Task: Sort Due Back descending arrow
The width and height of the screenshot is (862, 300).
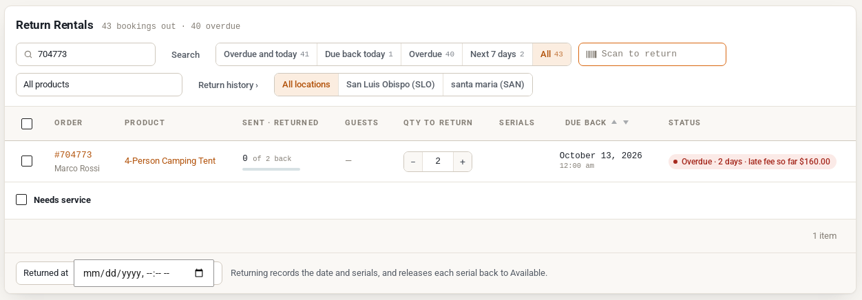Action: (626, 122)
